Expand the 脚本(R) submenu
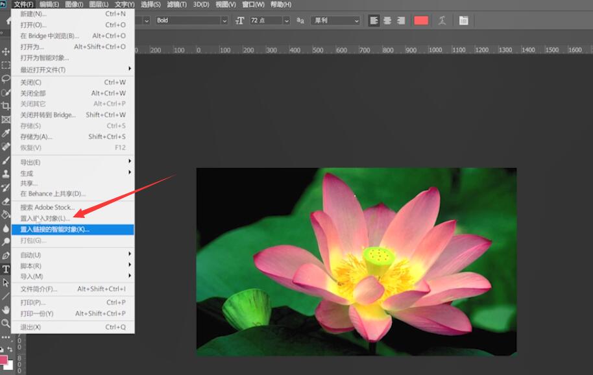Image resolution: width=593 pixels, height=375 pixels. point(73,266)
